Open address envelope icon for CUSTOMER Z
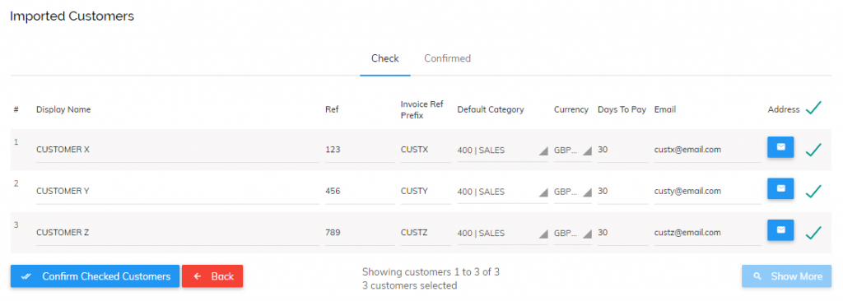The image size is (843, 301). coord(780,230)
